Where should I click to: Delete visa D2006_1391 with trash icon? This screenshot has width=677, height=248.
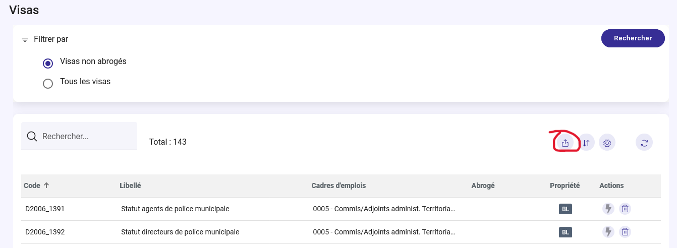[x=625, y=209]
